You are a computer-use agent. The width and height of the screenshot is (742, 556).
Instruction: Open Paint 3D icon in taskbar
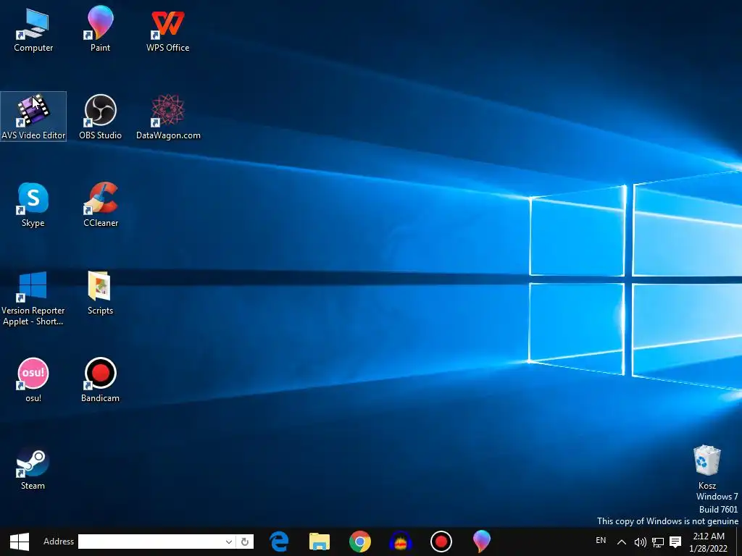(481, 542)
